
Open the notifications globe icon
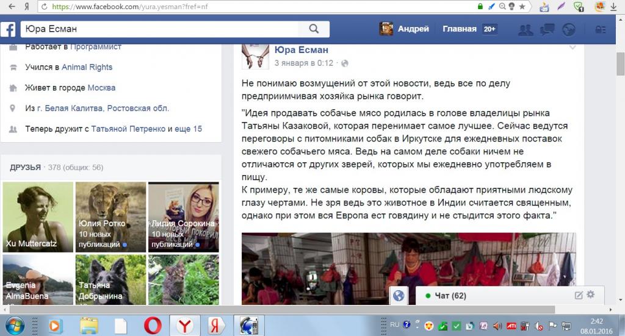pos(569,29)
